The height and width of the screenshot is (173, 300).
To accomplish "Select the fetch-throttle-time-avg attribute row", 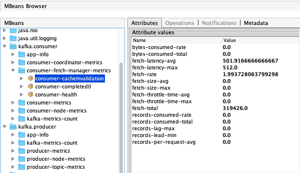I will (215, 95).
